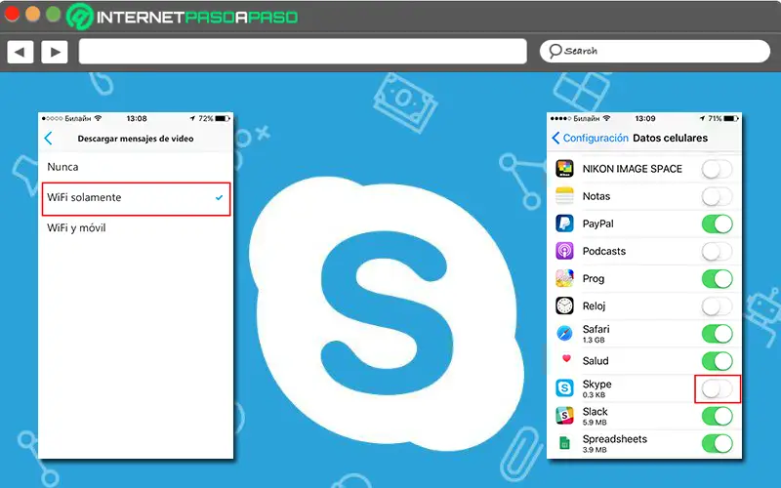The image size is (781, 488).
Task: Click the Datos celulares title
Action: click(x=670, y=138)
